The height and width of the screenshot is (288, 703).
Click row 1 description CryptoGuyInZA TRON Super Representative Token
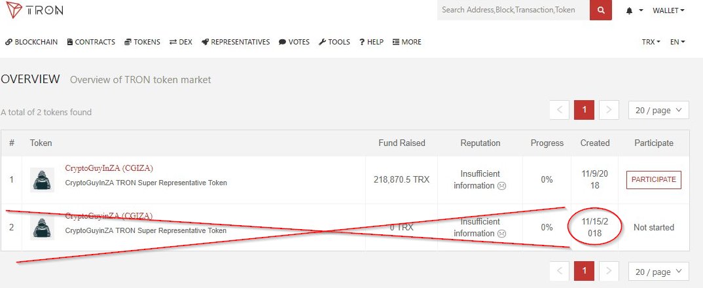pos(146,183)
